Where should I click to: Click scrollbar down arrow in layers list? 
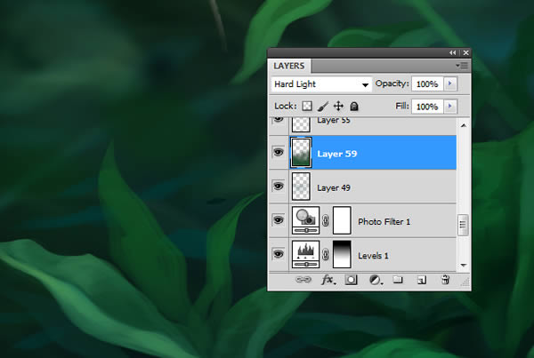[x=463, y=266]
